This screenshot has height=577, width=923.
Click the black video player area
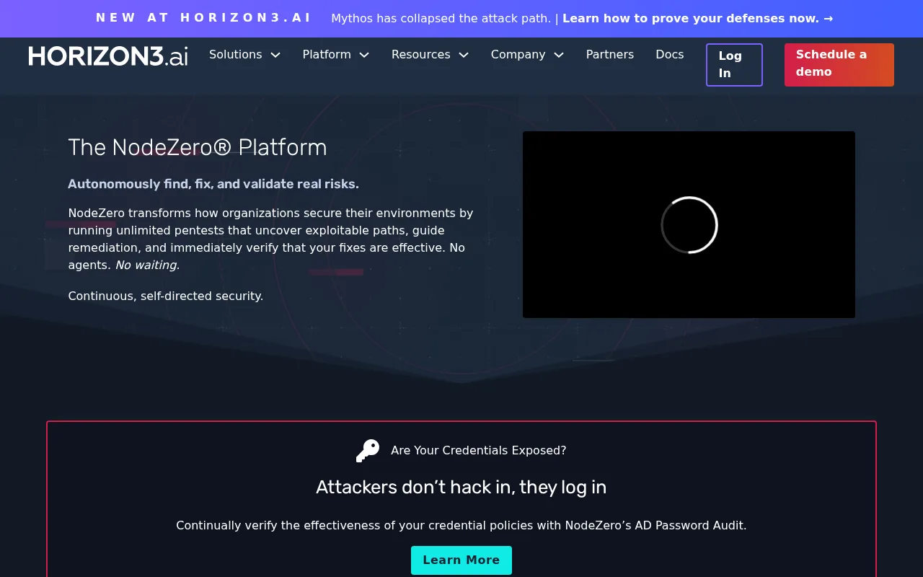tap(689, 224)
